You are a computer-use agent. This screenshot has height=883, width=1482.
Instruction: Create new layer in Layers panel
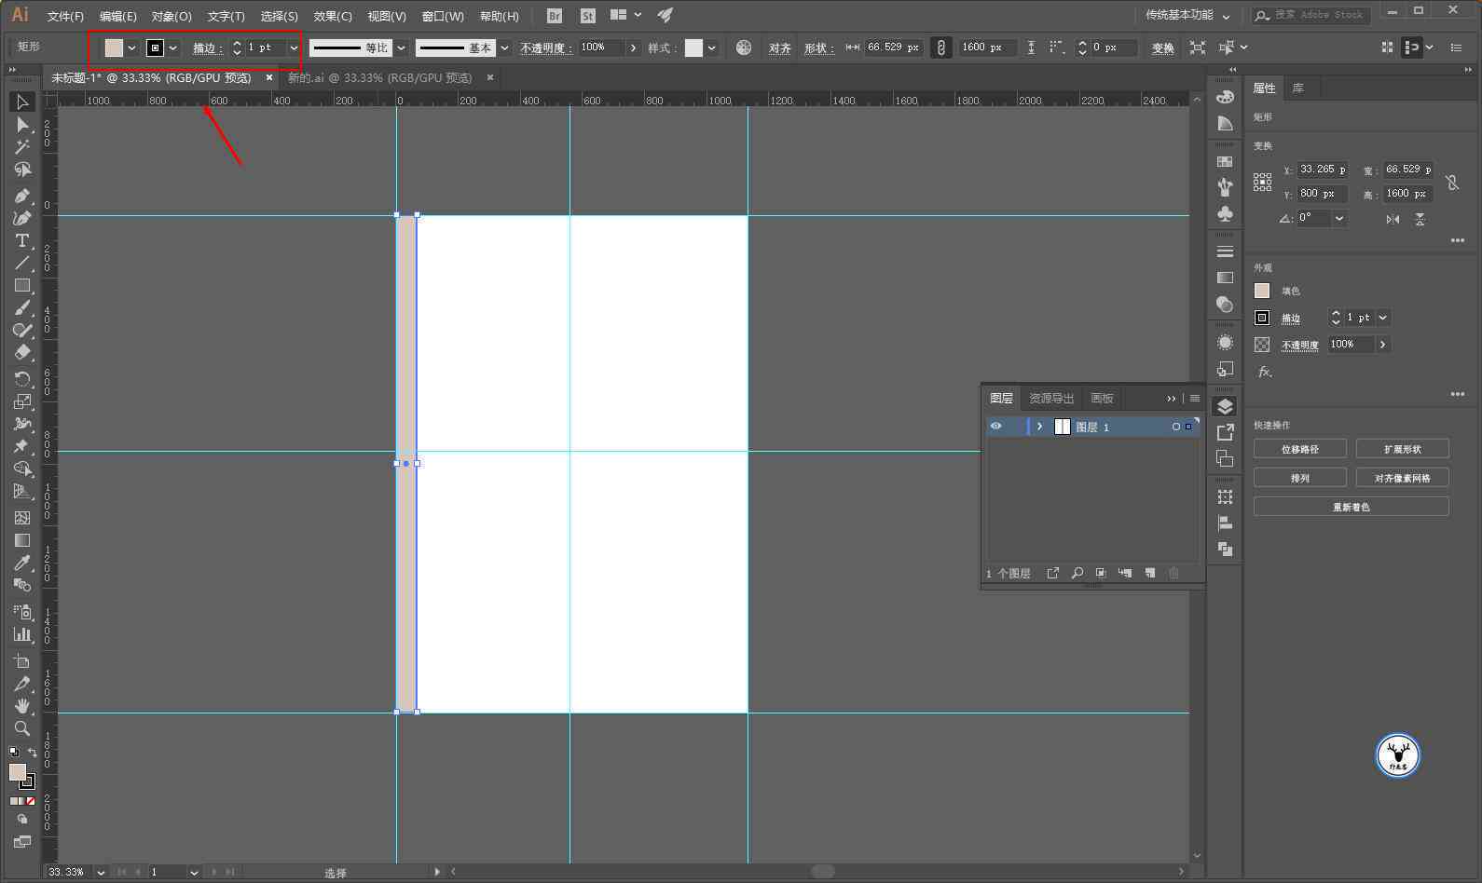1150,573
